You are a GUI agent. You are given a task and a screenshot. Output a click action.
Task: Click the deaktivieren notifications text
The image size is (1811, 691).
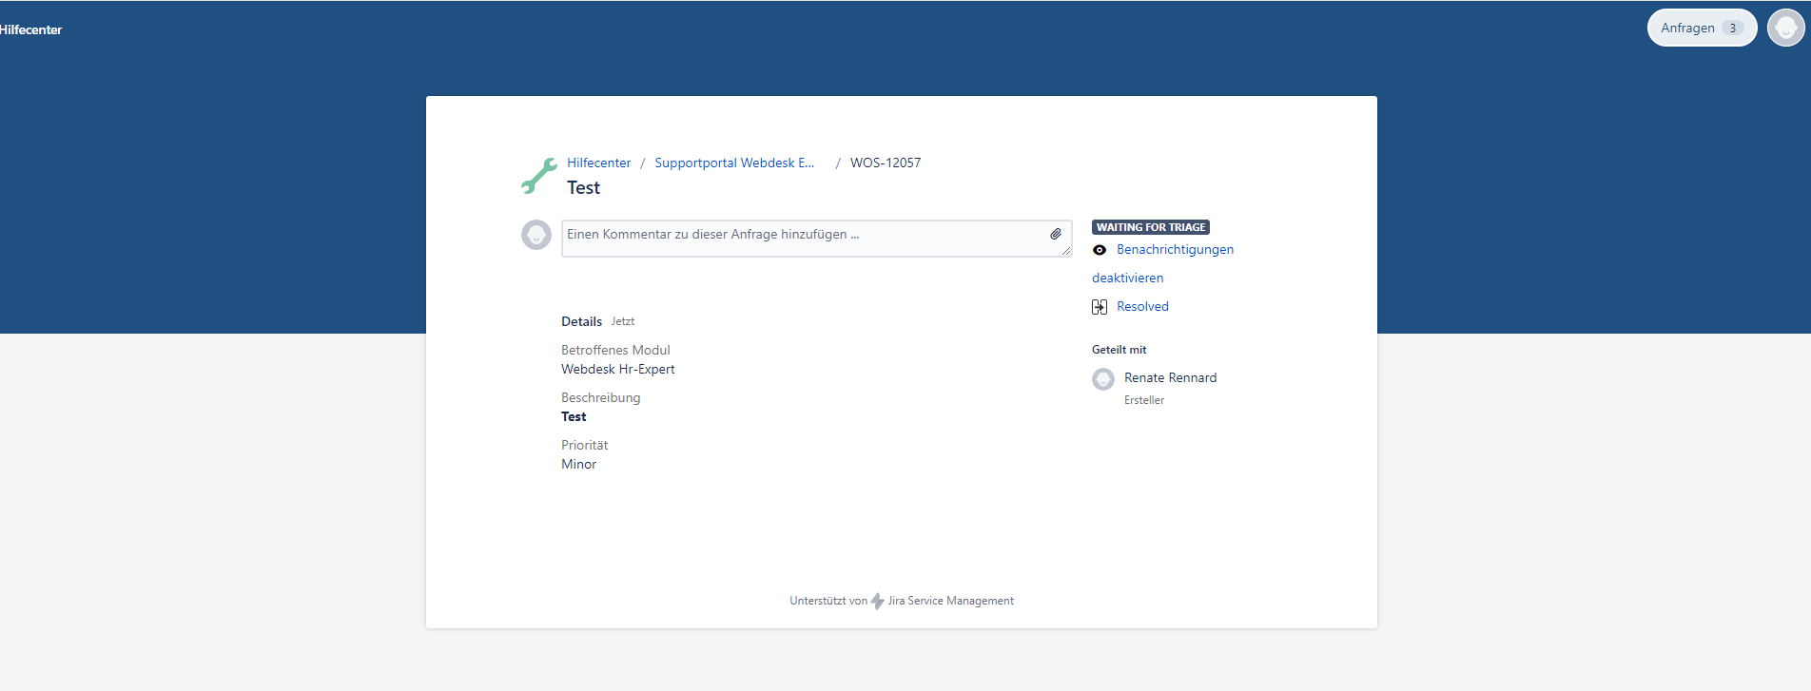click(1127, 278)
